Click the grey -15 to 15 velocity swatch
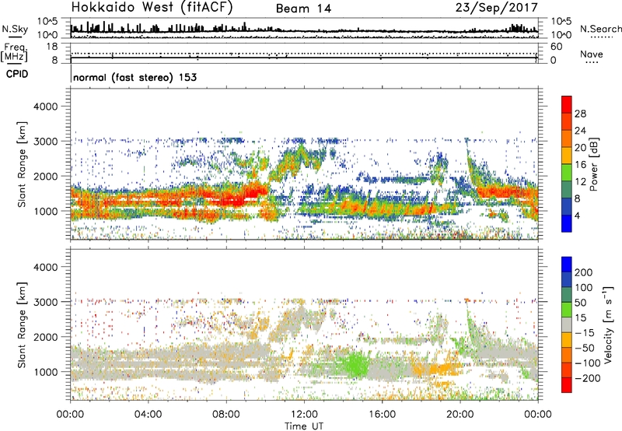622x431 pixels. (567, 325)
